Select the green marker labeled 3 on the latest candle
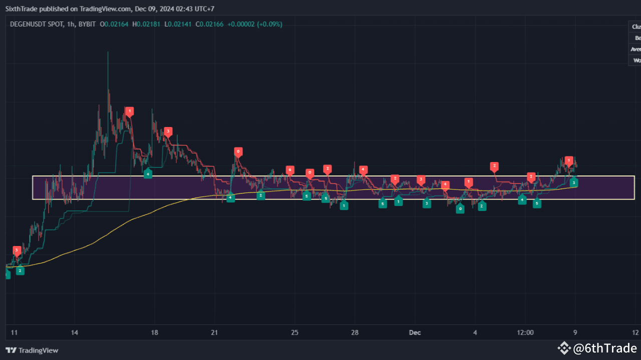641x360 pixels. 573,182
